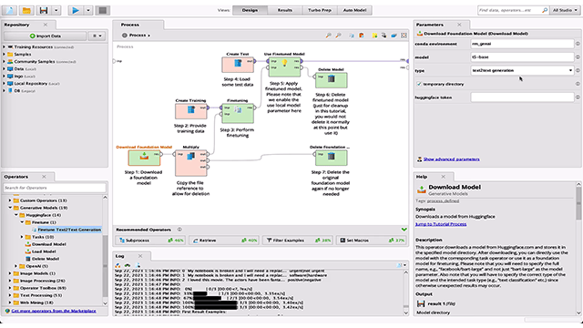
Task: Click the Import Data button
Action: 45,36
